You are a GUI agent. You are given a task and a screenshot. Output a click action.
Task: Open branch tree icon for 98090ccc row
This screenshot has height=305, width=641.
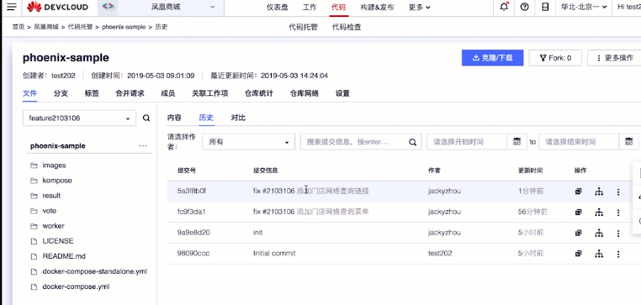click(x=599, y=254)
